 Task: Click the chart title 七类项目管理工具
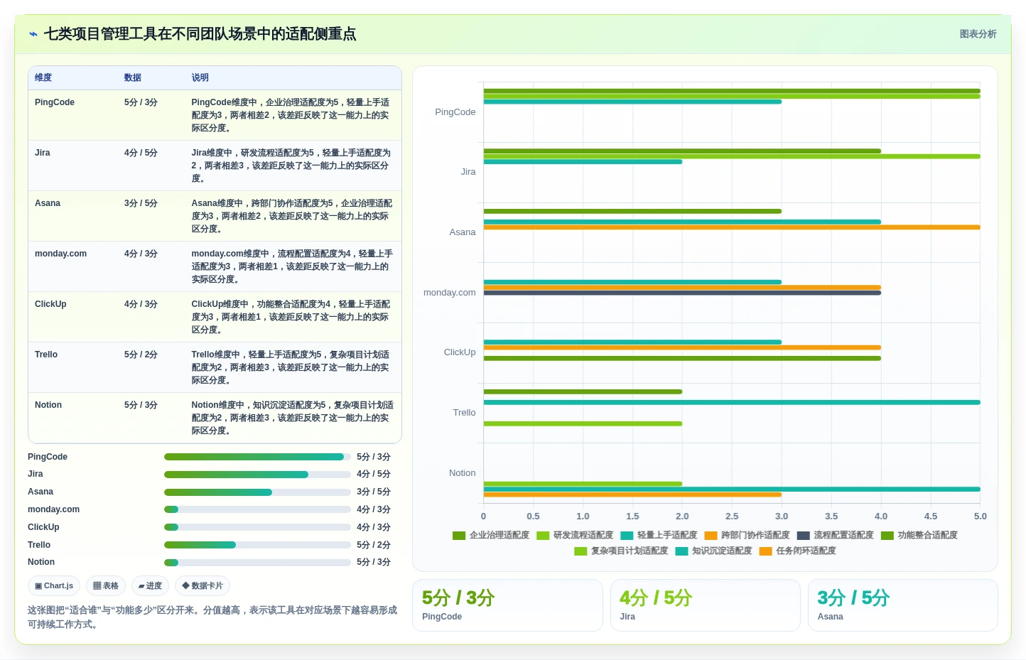point(200,34)
